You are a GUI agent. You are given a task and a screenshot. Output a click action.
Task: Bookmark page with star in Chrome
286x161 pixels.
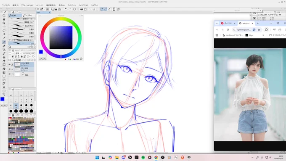259,29
